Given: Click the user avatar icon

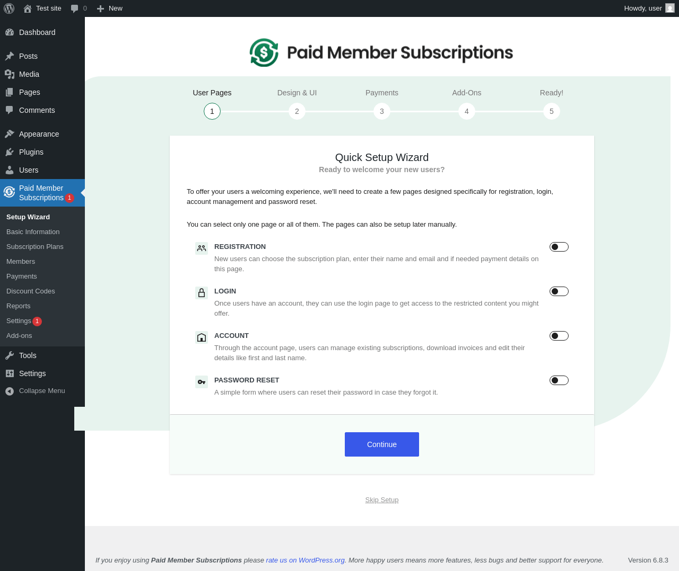Looking at the screenshot, I should pyautogui.click(x=670, y=8).
